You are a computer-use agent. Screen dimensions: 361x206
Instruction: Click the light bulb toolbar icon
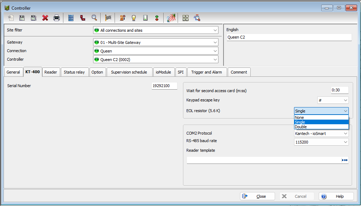click(x=134, y=18)
